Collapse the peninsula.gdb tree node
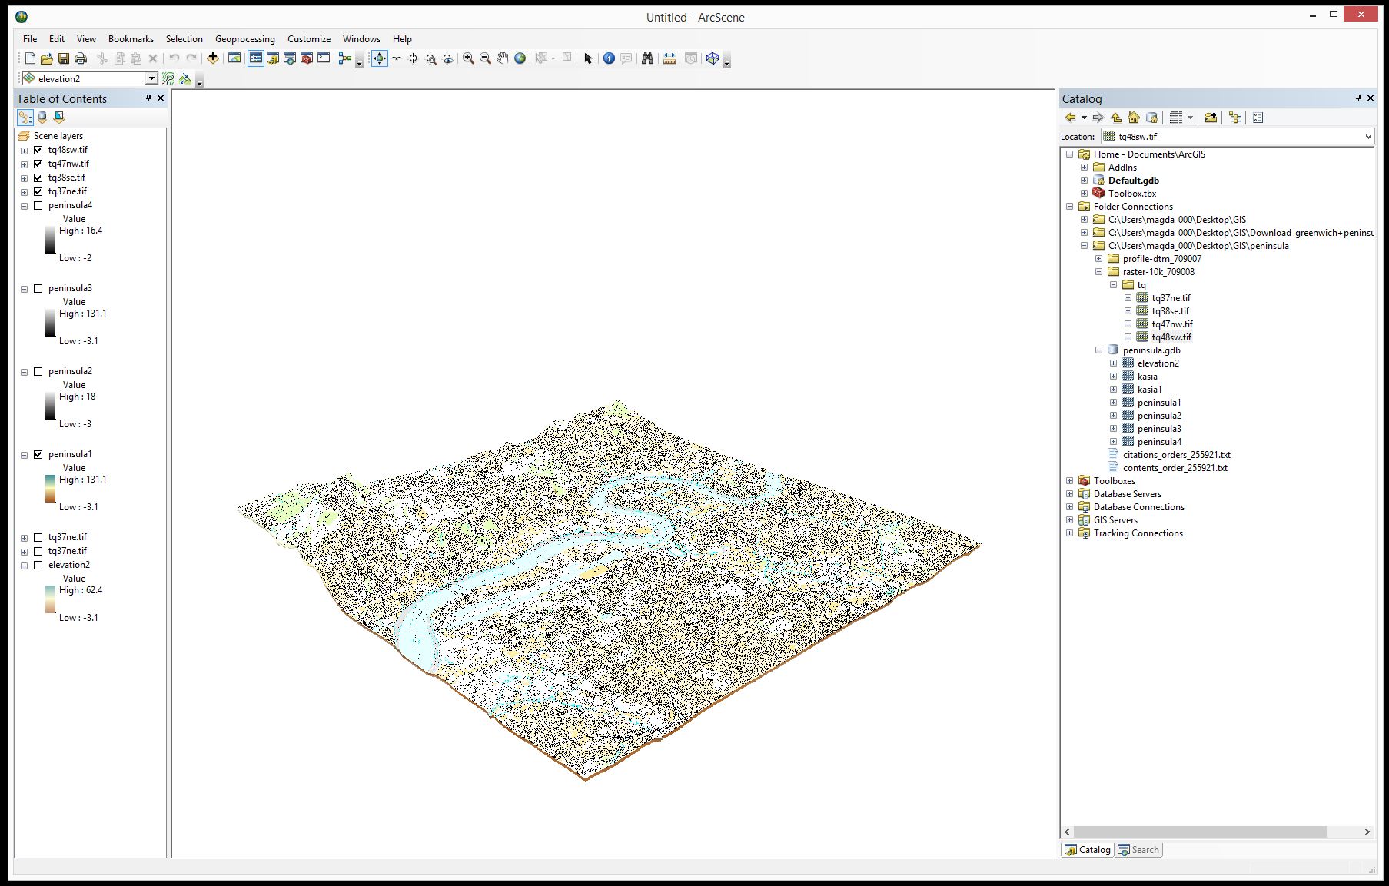Screen dimensions: 1389x886 [1098, 350]
